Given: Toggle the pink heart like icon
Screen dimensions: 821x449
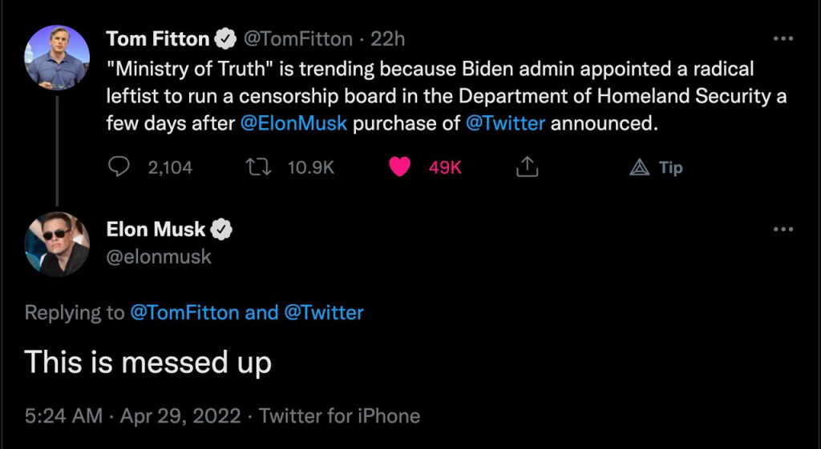Looking at the screenshot, I should pyautogui.click(x=399, y=167).
